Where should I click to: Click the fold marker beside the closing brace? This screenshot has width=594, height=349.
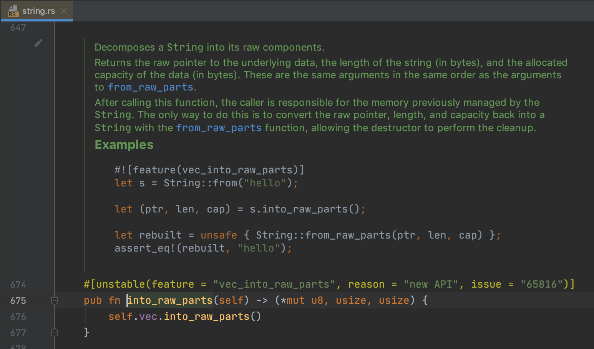tap(54, 332)
